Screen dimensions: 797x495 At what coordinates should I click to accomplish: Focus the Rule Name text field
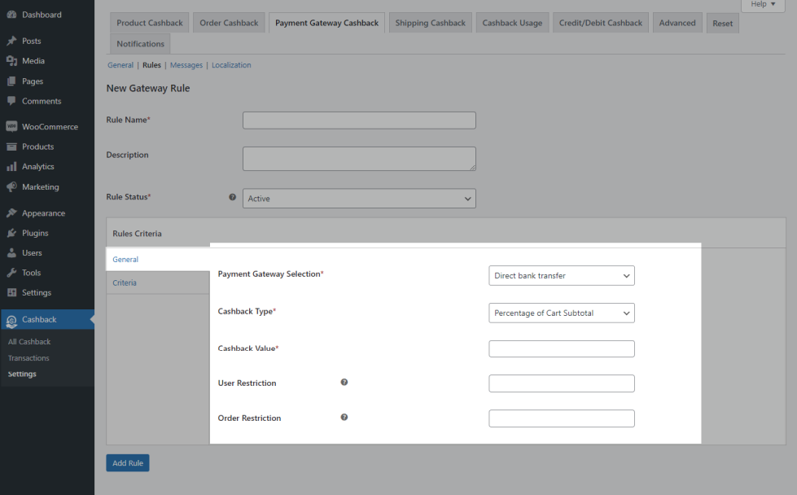359,120
